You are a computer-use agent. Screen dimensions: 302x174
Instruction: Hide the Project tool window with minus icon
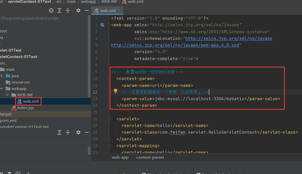coord(87,10)
